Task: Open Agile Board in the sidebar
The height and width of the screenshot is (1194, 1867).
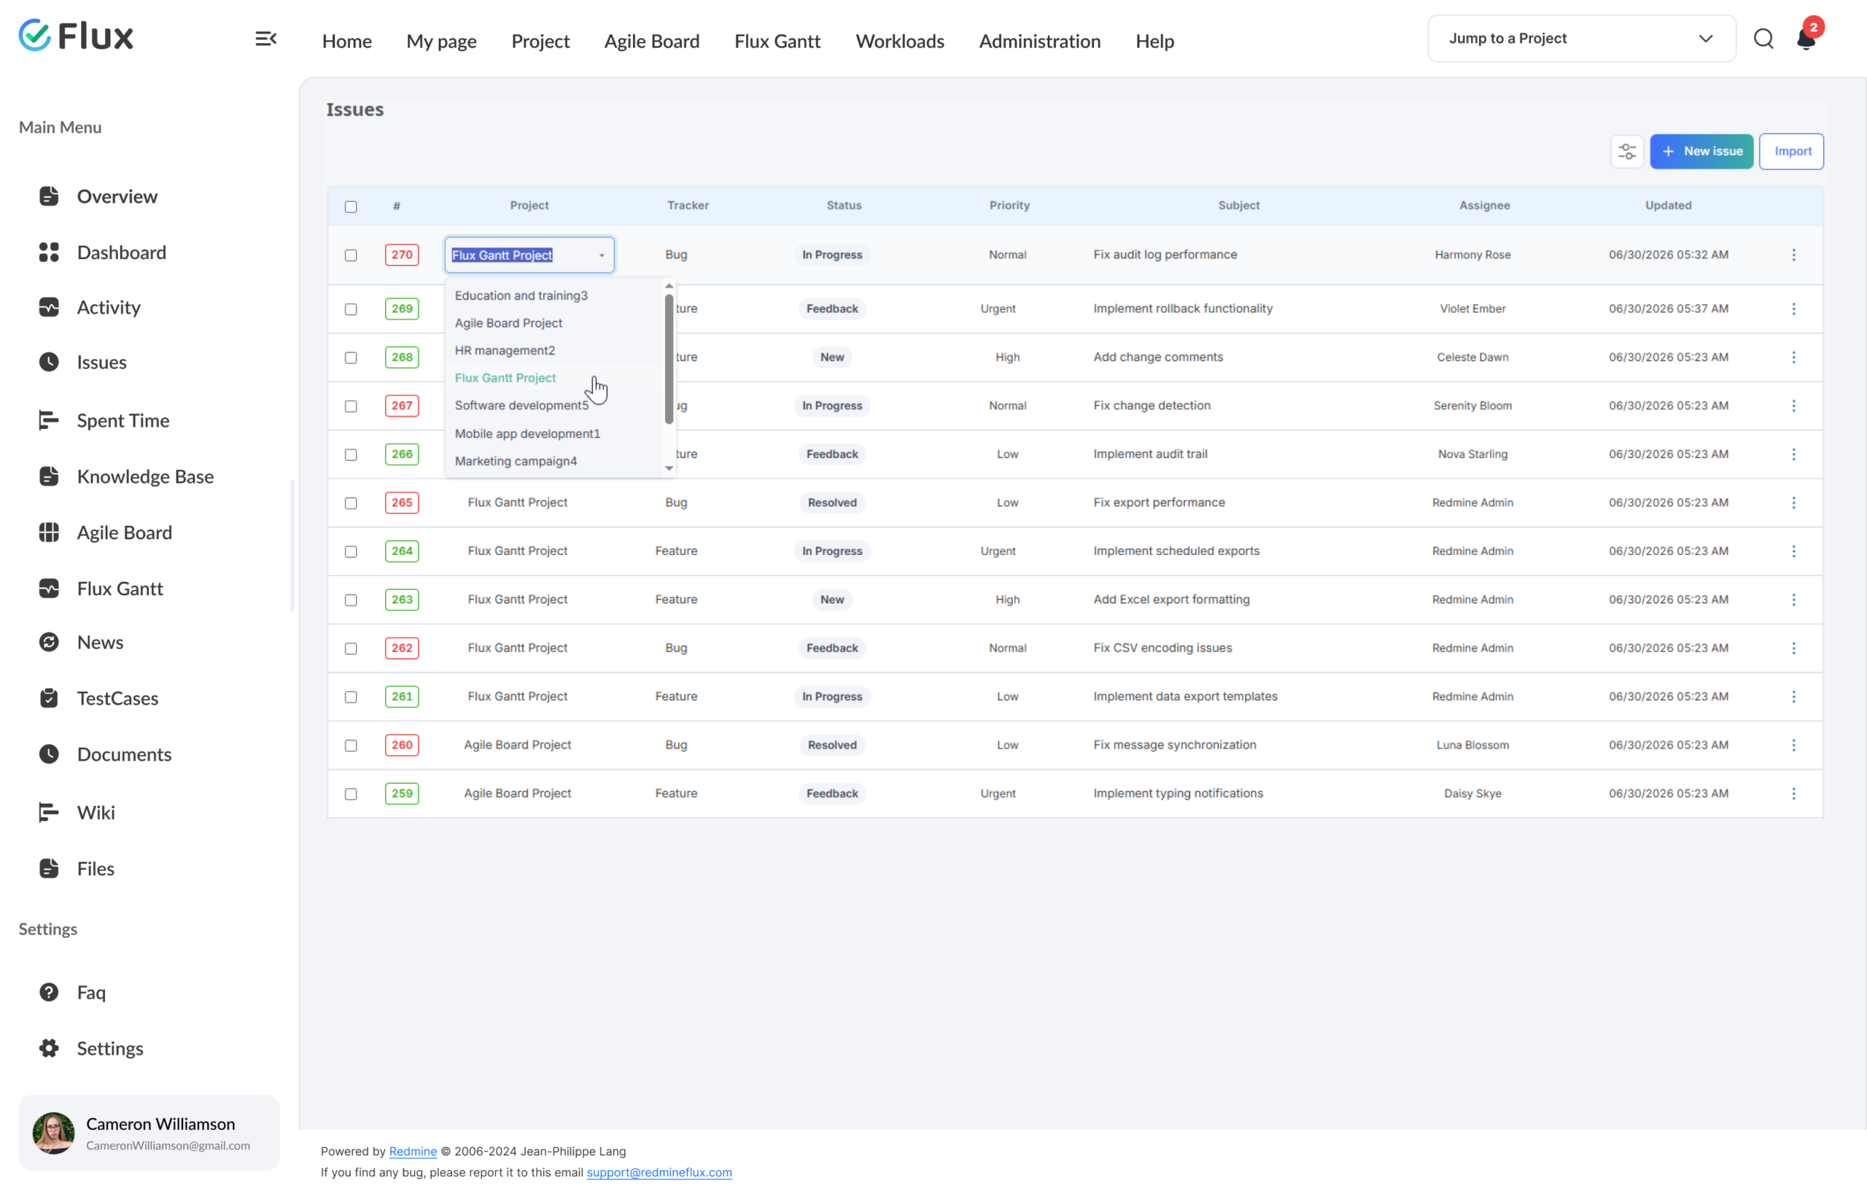Action: (124, 532)
